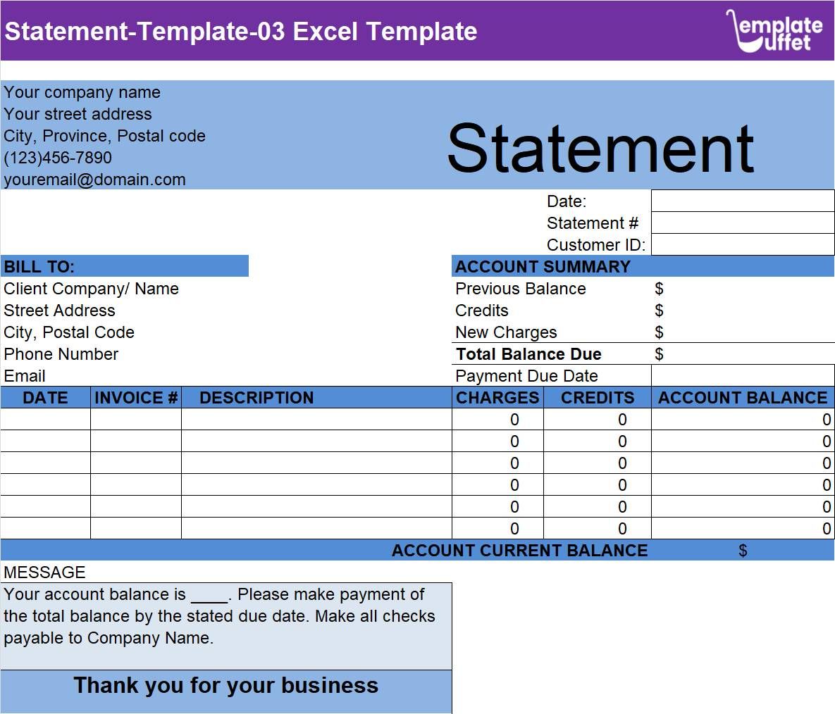Select the ACCOUNT CURRENT BALANCE row

(x=519, y=551)
